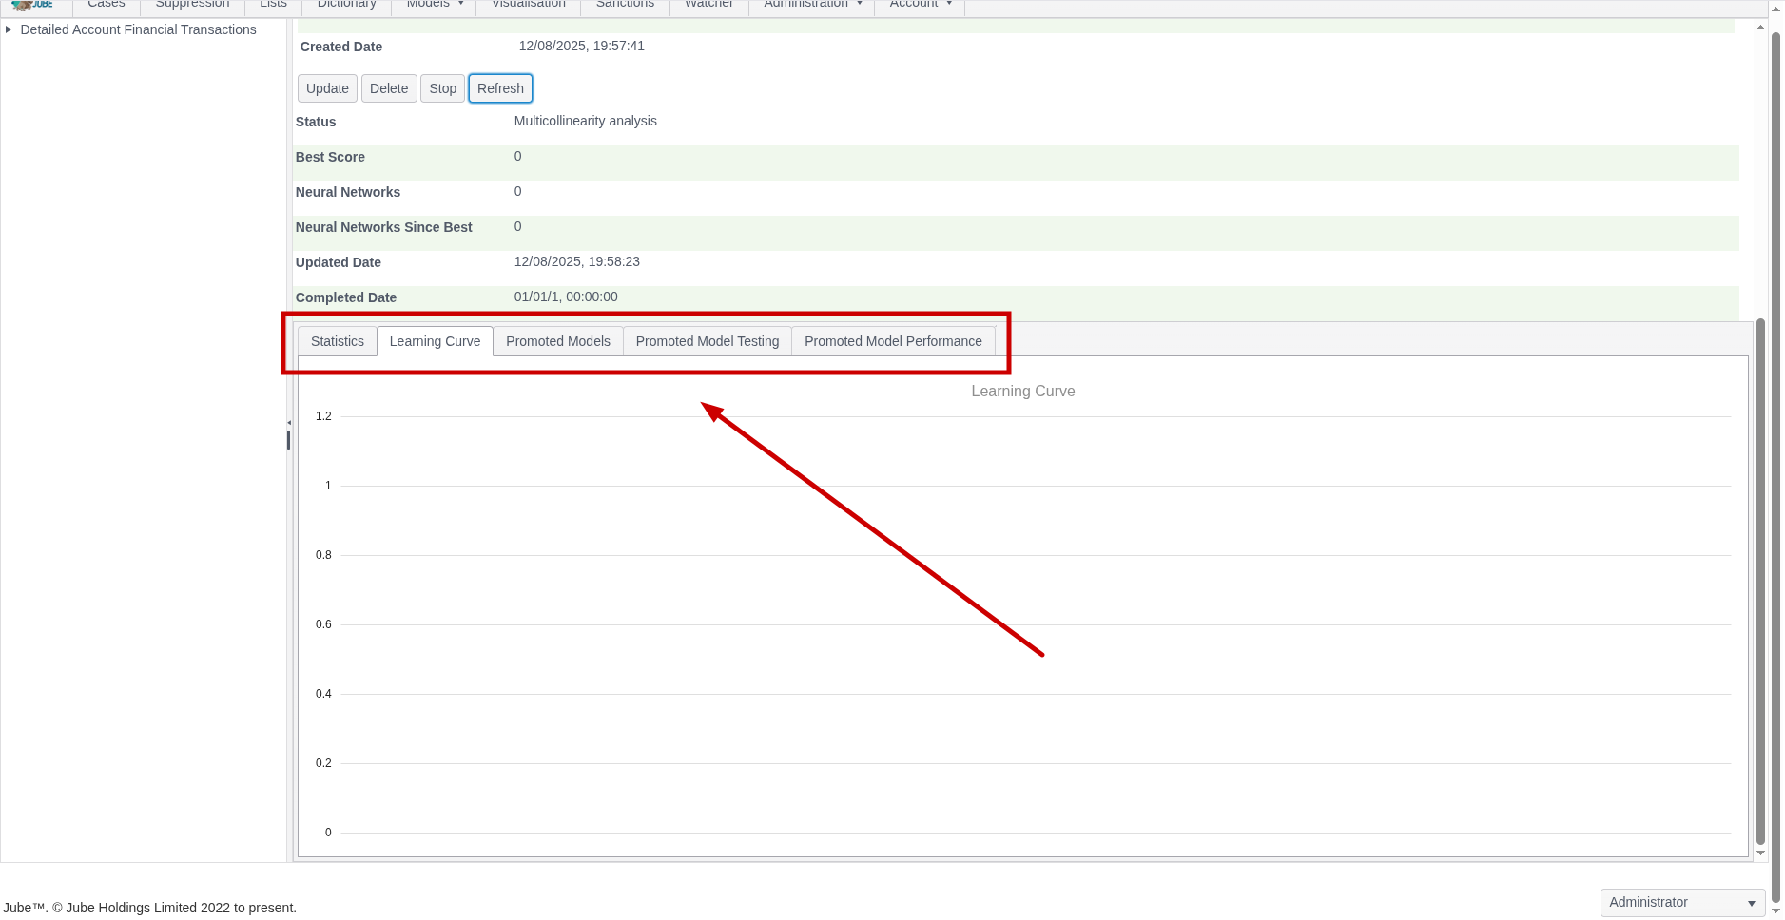The image size is (1785, 920).
Task: Open the Administration menu dropdown
Action: click(x=813, y=5)
